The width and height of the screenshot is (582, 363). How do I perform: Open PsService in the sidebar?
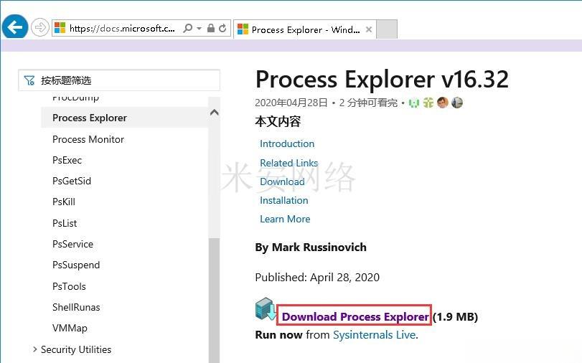tap(72, 244)
